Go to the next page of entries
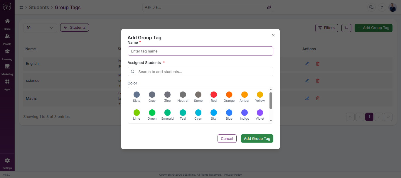Viewport: 401px width, 178px height. pyautogui.click(x=379, y=117)
